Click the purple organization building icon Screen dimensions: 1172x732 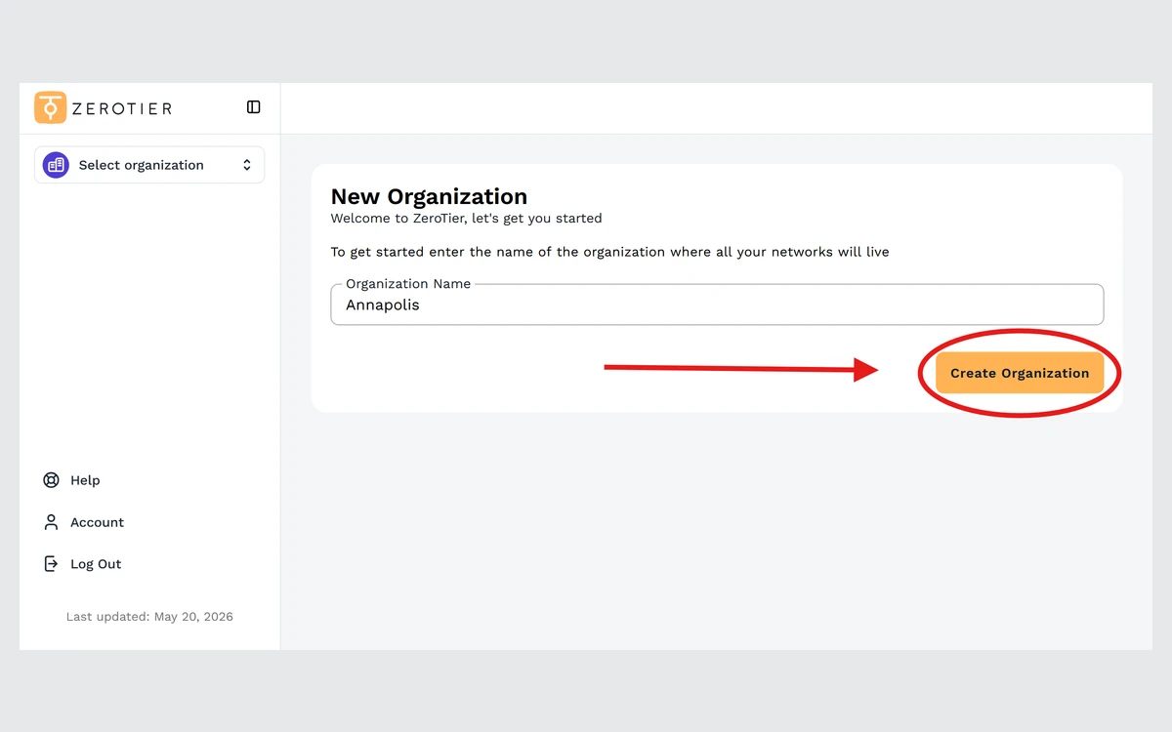tap(56, 165)
